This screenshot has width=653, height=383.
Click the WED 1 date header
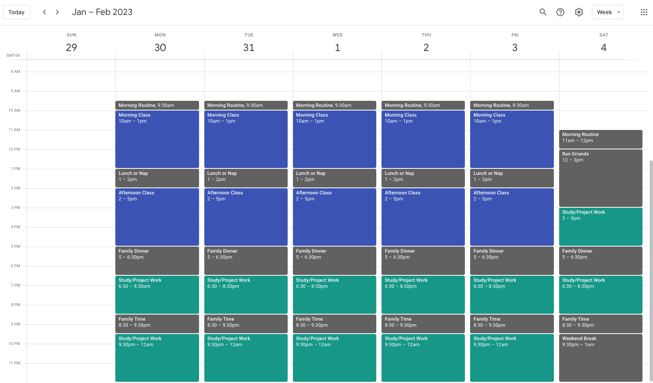click(x=337, y=43)
